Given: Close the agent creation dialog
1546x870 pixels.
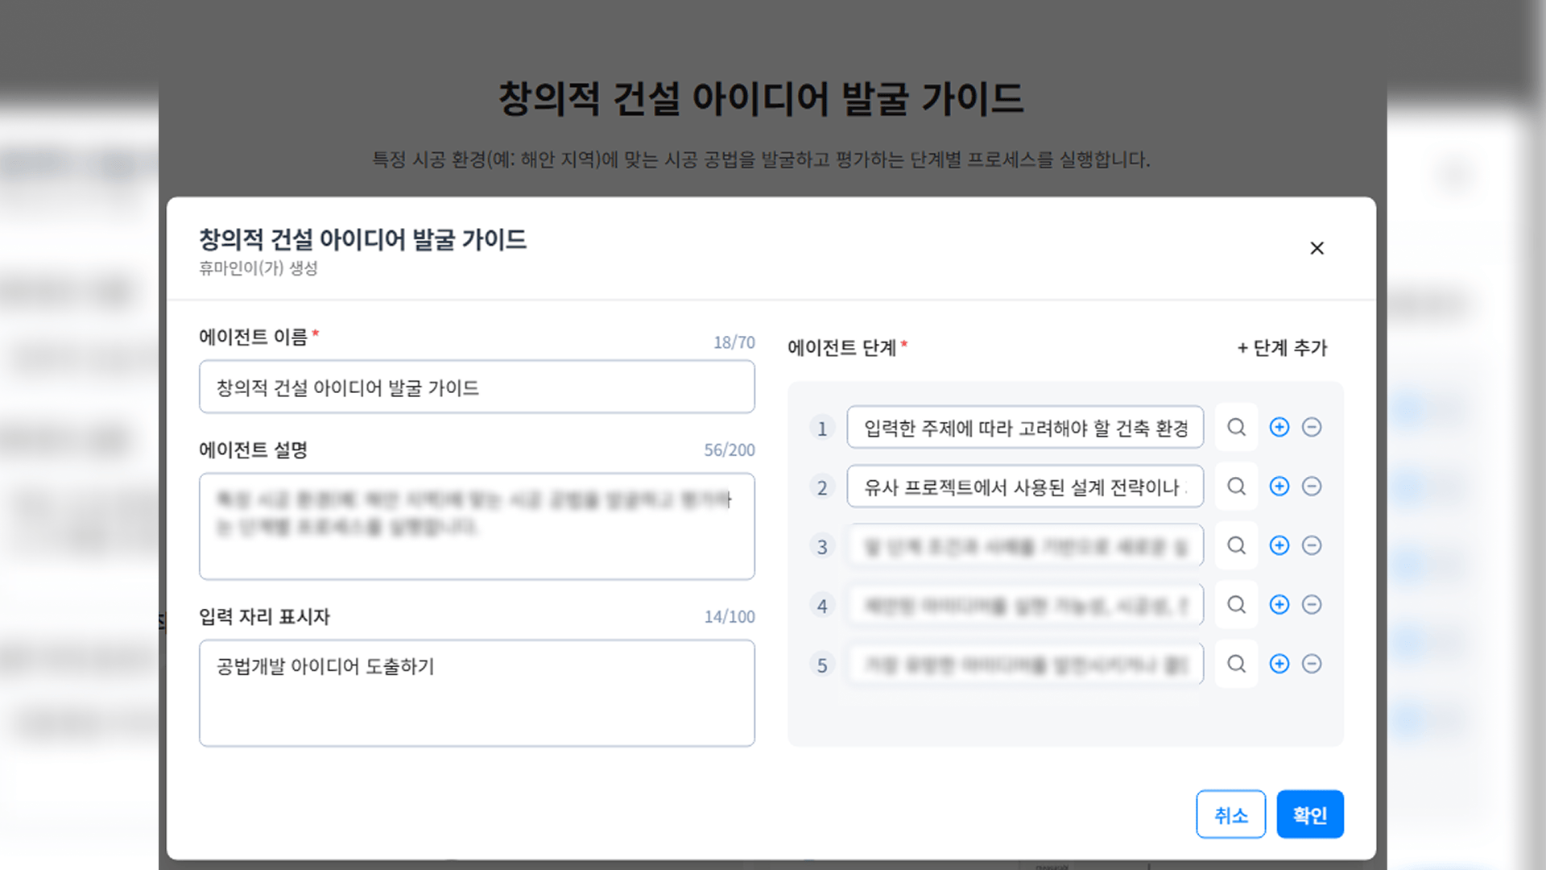Looking at the screenshot, I should click(x=1317, y=248).
